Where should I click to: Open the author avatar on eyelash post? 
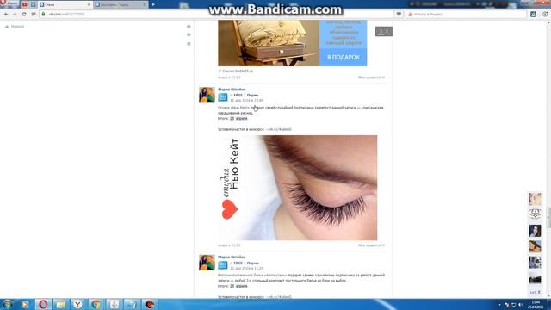pyautogui.click(x=207, y=95)
